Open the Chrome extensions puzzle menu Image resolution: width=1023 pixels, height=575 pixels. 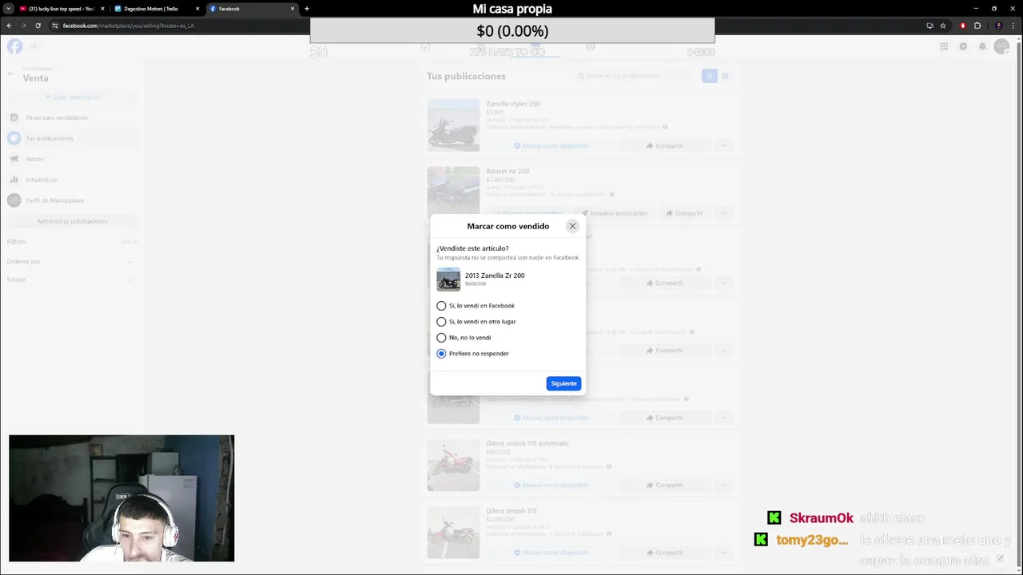[977, 26]
